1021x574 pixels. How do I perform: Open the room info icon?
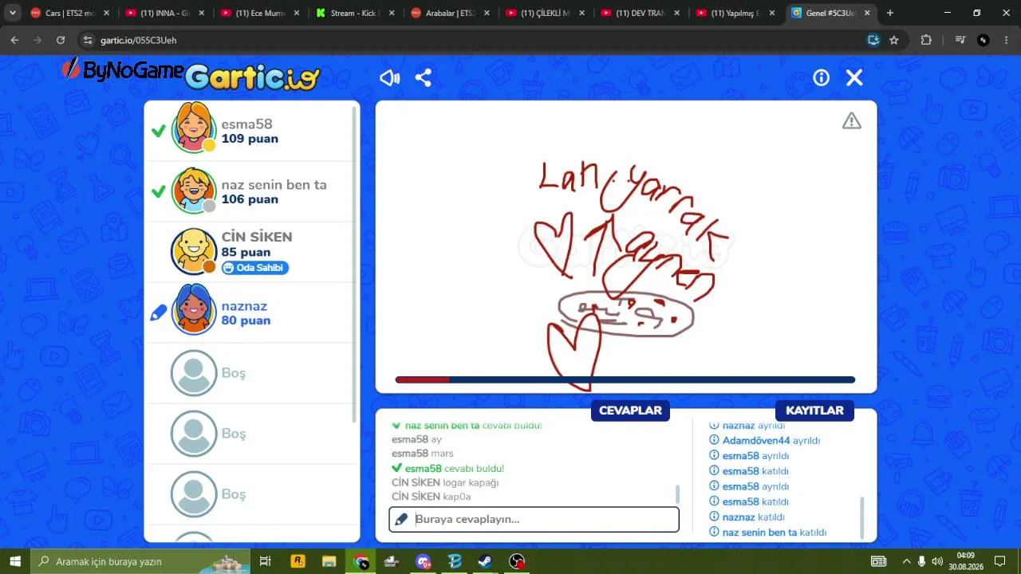tap(821, 77)
